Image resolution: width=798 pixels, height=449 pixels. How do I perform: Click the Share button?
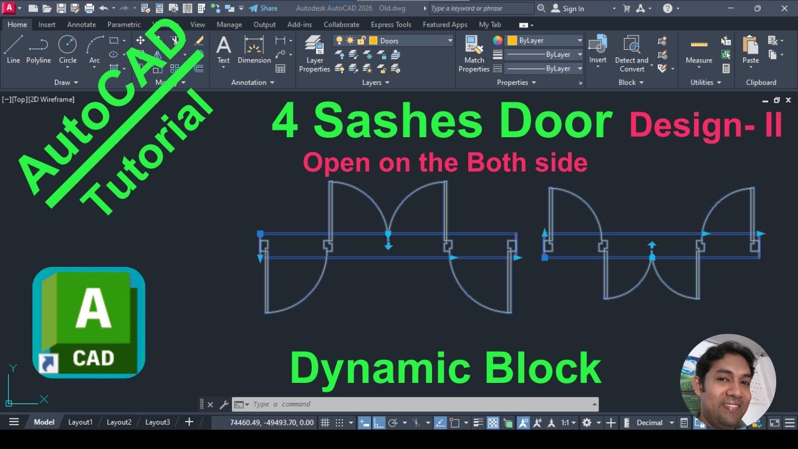click(x=263, y=8)
